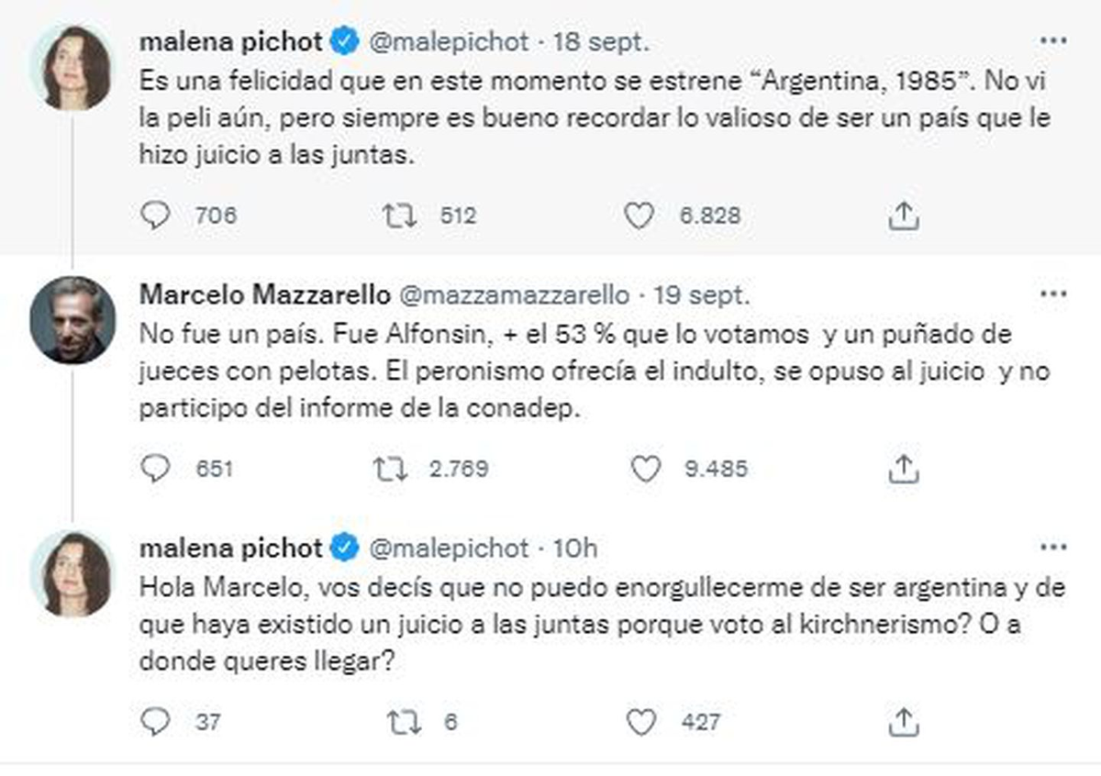Like Malena Pichot's first tweet
Viewport: 1101px width, 776px height.
pyautogui.click(x=639, y=215)
